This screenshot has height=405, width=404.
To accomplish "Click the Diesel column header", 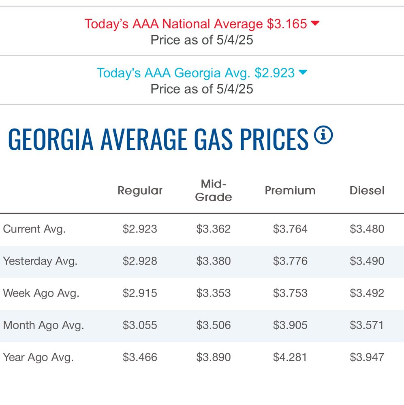I will 367,191.
